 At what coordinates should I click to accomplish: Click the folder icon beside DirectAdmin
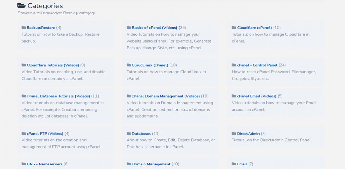click(234, 134)
